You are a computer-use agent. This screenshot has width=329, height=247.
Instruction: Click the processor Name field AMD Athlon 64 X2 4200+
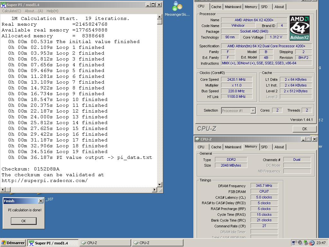click(254, 20)
